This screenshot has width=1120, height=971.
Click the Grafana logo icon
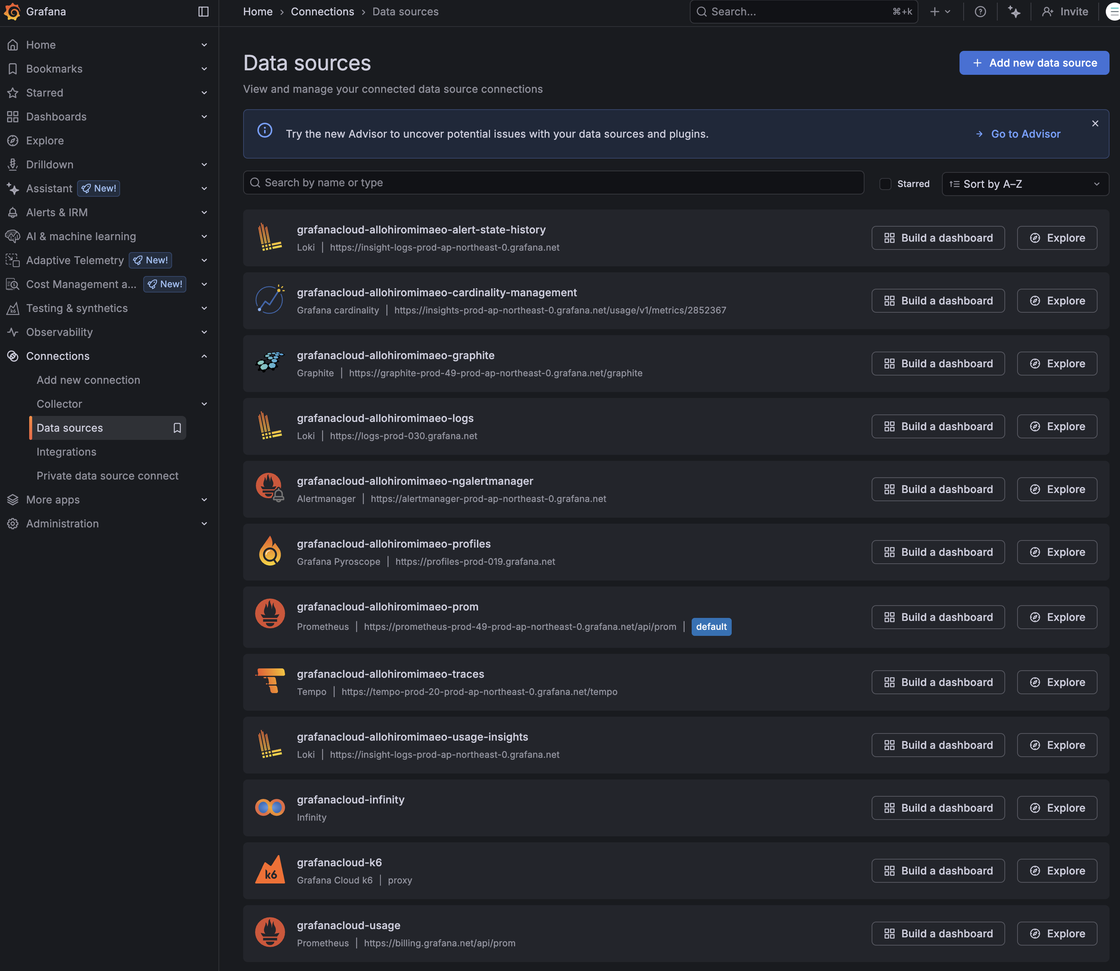click(x=12, y=11)
